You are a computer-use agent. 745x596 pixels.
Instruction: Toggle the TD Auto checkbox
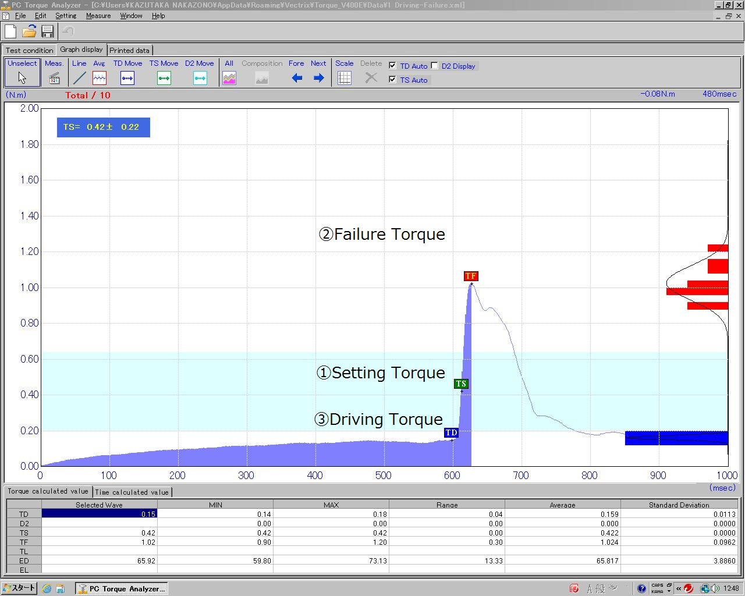(x=392, y=66)
